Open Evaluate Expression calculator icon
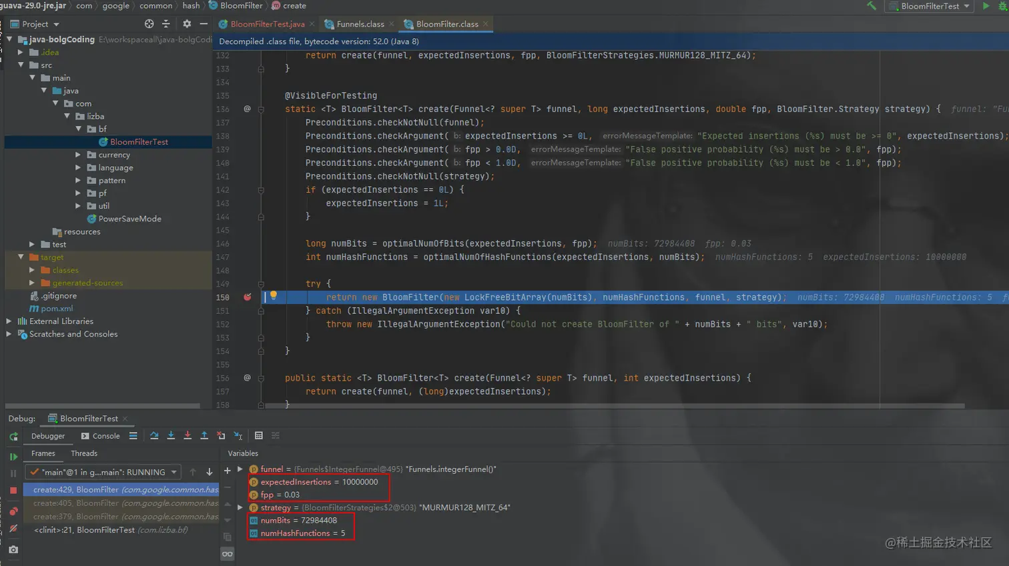The width and height of the screenshot is (1009, 566). click(x=259, y=436)
